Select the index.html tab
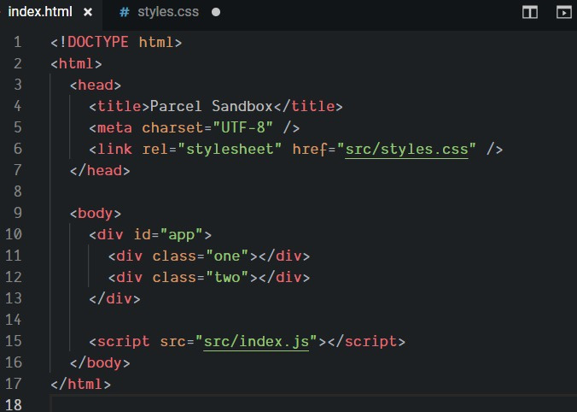Image resolution: width=577 pixels, height=412 pixels. pyautogui.click(x=40, y=12)
